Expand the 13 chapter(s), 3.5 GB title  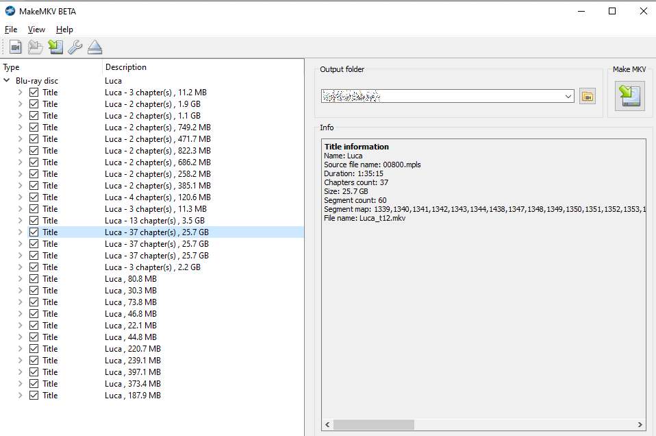20,221
